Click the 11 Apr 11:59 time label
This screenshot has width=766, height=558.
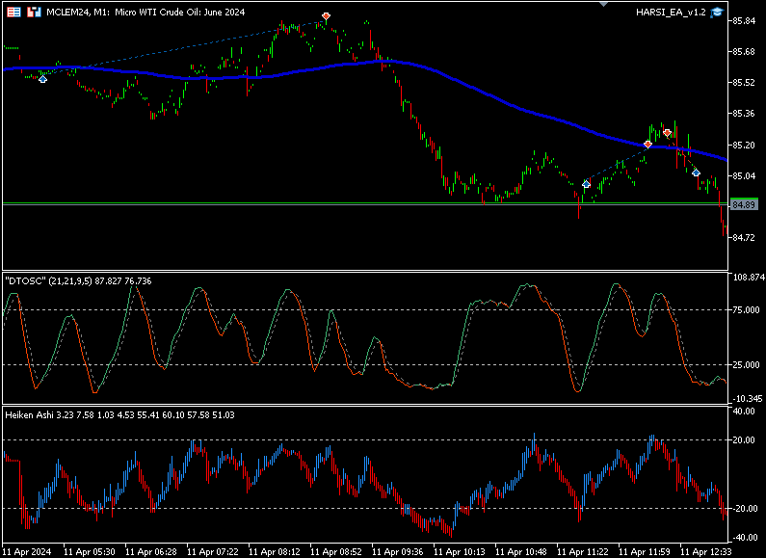point(644,551)
